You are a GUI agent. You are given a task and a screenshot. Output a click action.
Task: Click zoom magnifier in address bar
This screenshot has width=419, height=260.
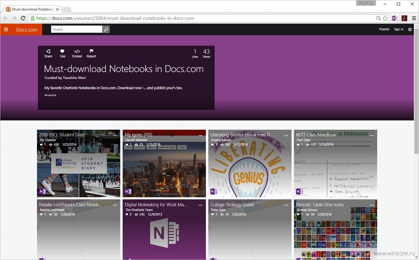(x=378, y=18)
